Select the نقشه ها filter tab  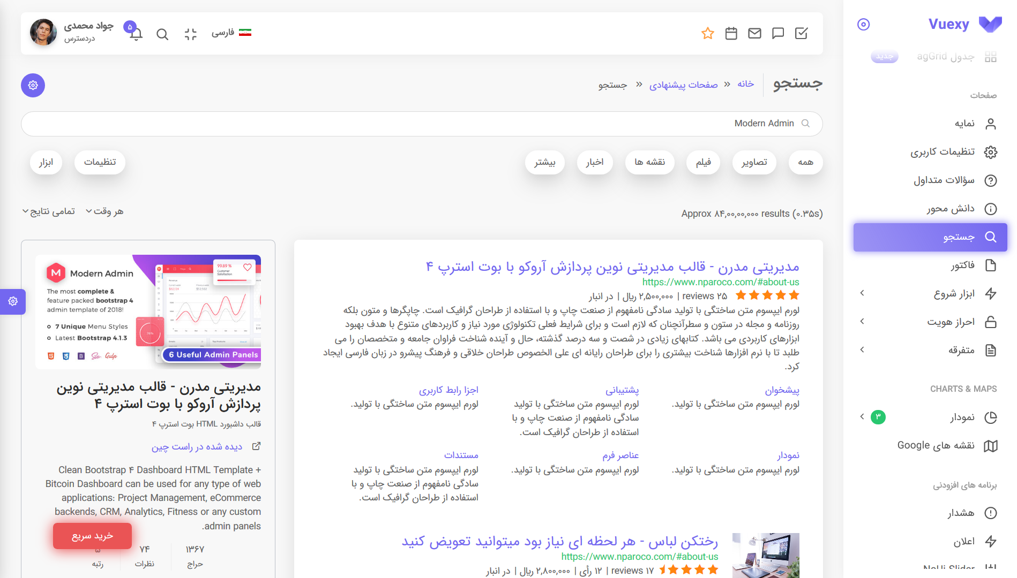tap(650, 162)
